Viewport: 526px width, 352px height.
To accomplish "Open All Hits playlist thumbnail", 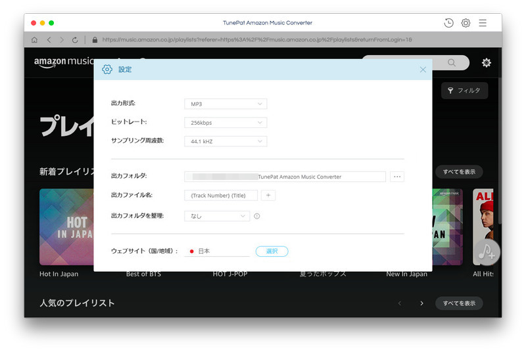I will pyautogui.click(x=483, y=227).
